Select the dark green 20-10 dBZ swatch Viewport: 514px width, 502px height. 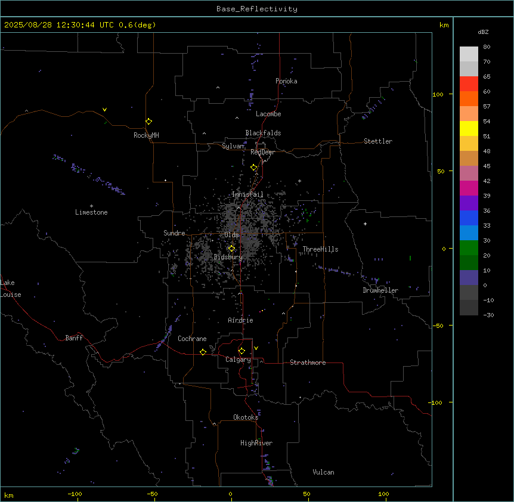point(469,262)
